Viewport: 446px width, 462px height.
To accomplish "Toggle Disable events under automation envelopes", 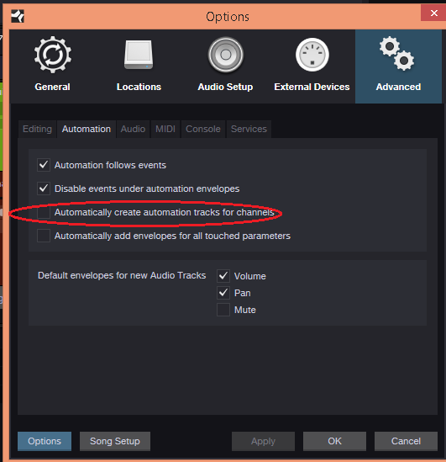I will coord(44,189).
